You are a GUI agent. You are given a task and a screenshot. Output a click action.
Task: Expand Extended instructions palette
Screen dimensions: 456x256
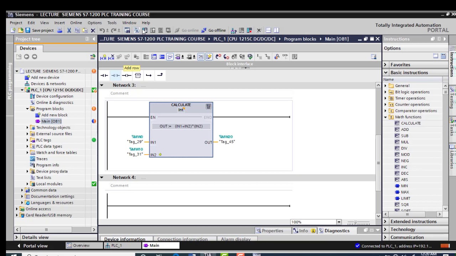[385, 222]
